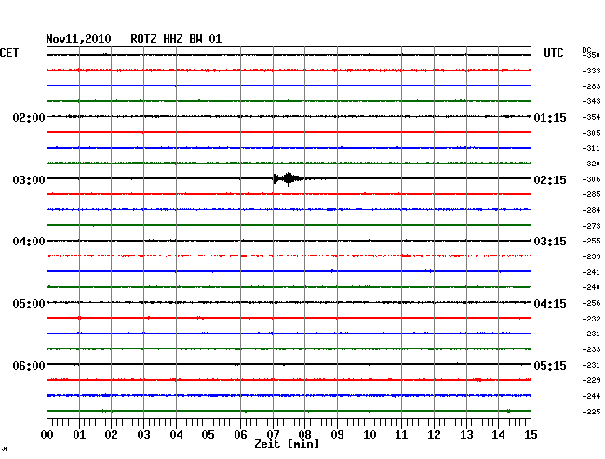Click the DC offset value -350
Viewport: 605px width, 459px height.
591,55
